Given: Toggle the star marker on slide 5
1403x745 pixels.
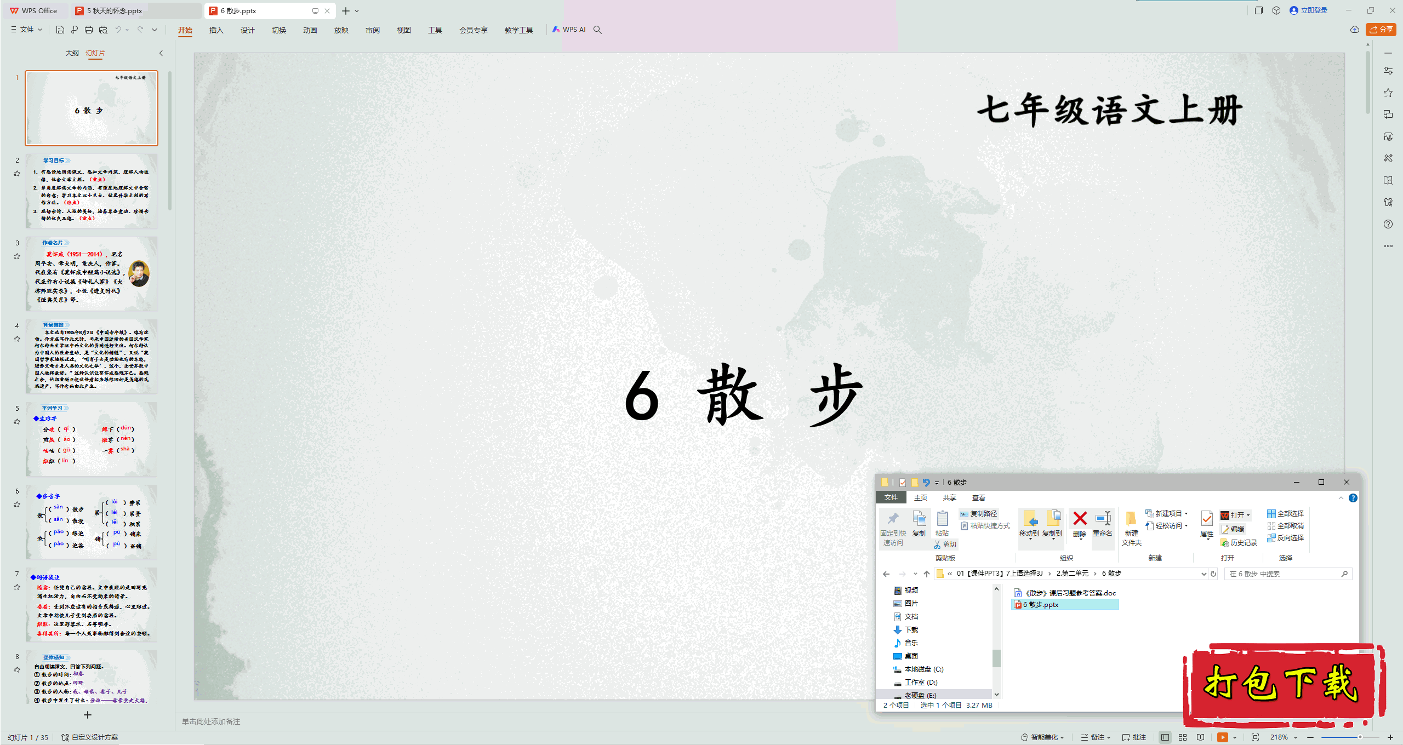Looking at the screenshot, I should pos(17,422).
